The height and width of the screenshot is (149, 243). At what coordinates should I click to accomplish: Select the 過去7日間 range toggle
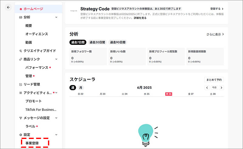coord(78,42)
